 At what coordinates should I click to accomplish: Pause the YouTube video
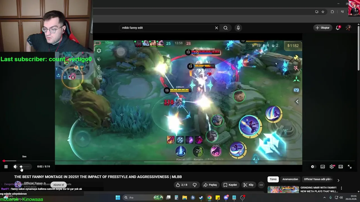[x=6, y=167]
